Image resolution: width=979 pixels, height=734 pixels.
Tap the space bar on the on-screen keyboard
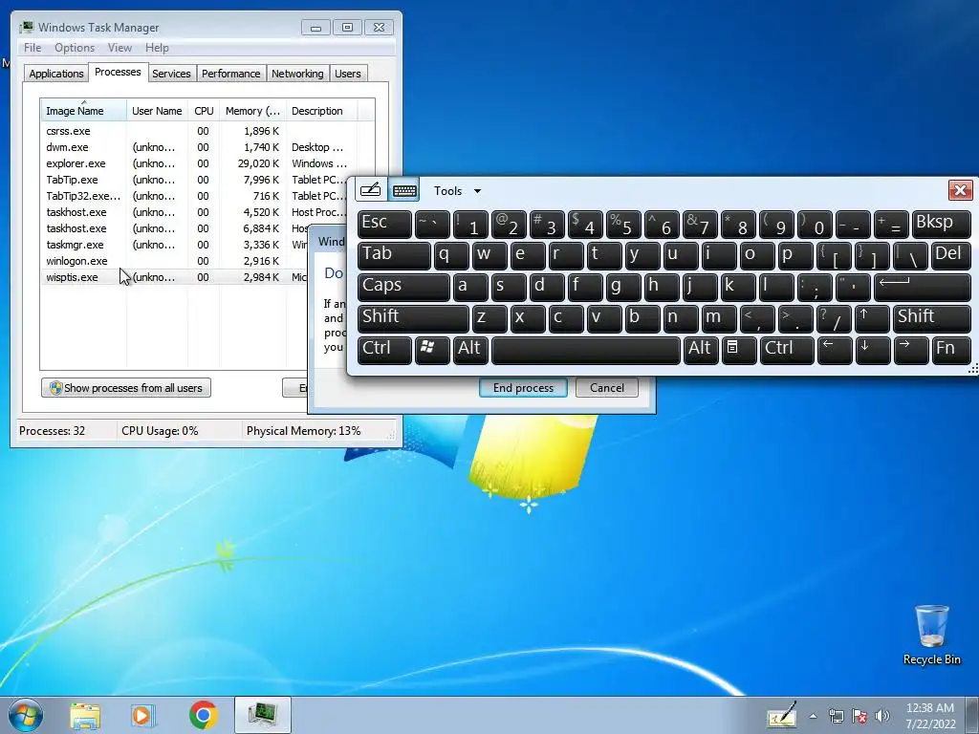click(x=586, y=350)
